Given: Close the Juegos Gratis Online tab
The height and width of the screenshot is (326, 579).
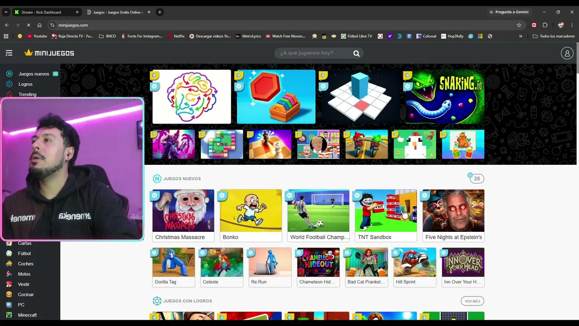Looking at the screenshot, I should click(x=149, y=12).
